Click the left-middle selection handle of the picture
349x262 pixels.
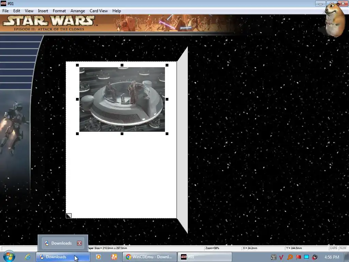pyautogui.click(x=77, y=99)
